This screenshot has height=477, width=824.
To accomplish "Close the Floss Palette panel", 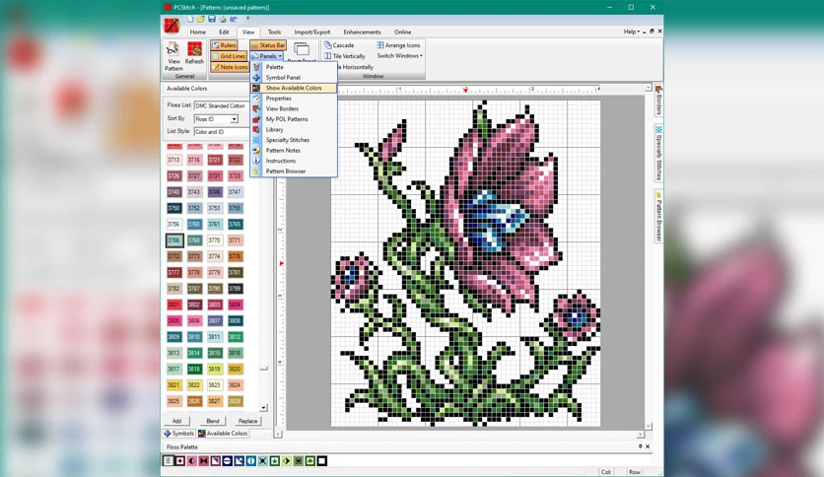I will [648, 446].
